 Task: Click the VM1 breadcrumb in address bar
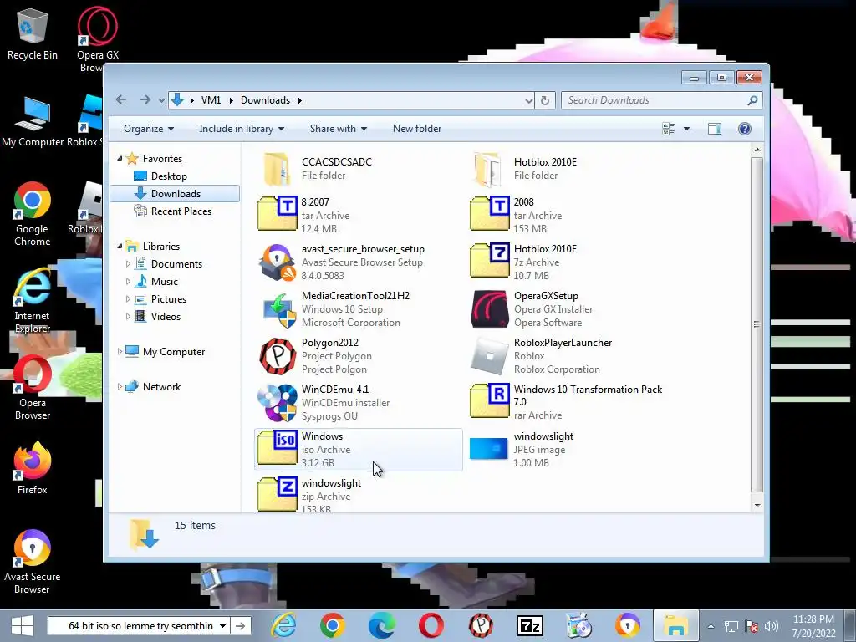(211, 100)
